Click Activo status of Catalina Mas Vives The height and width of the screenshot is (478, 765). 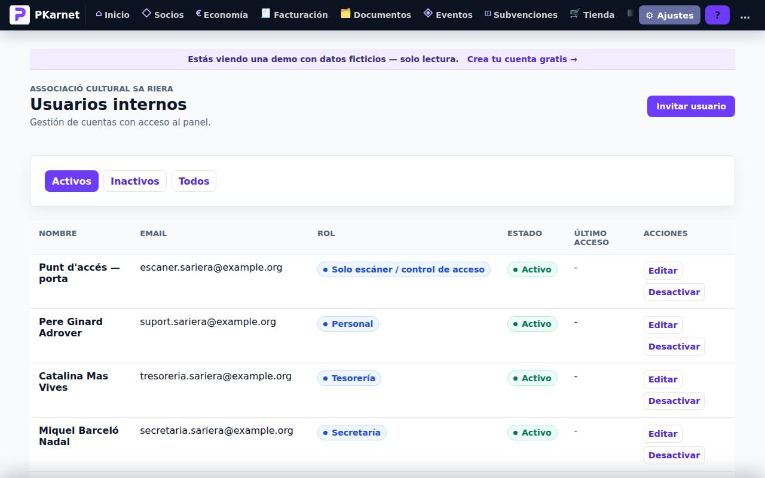click(533, 378)
